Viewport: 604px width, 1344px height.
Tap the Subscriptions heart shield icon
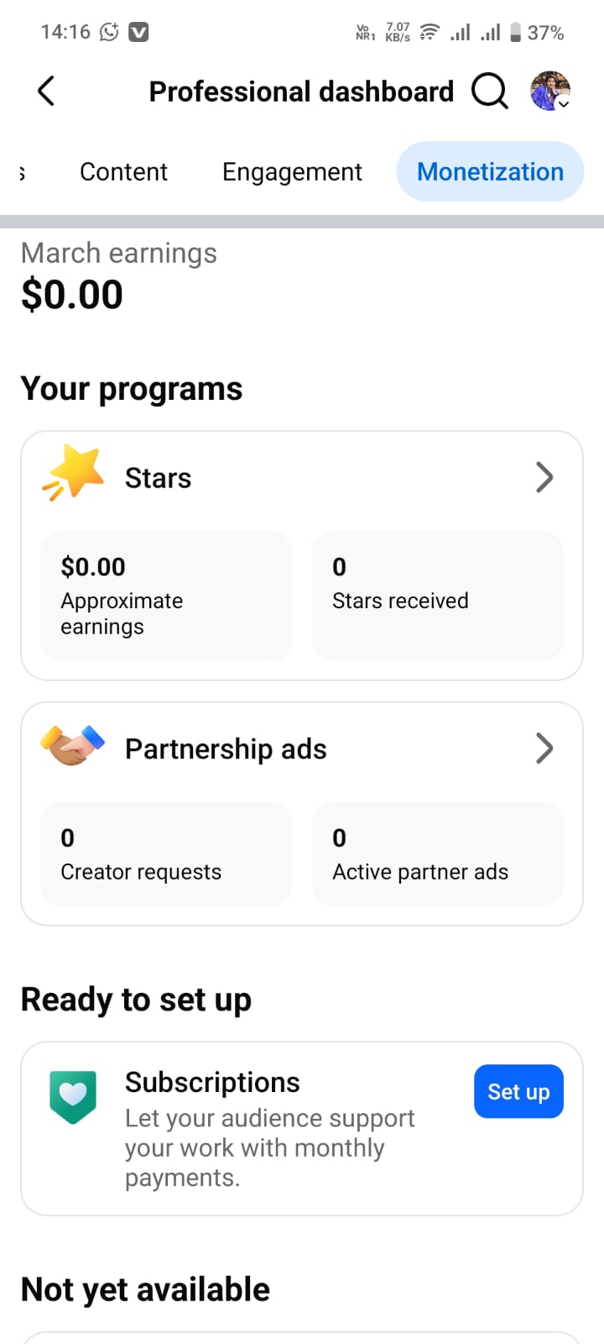73,1096
